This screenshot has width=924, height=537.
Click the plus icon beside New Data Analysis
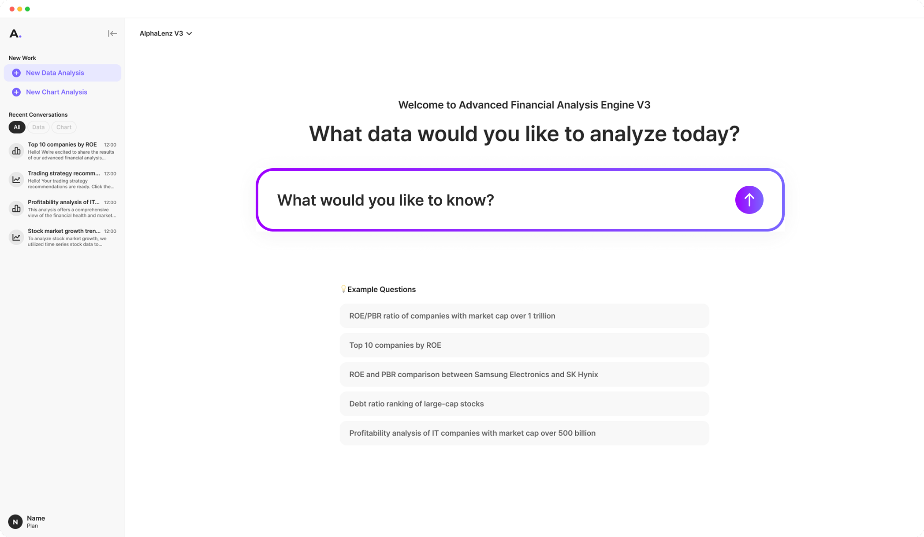tap(16, 73)
